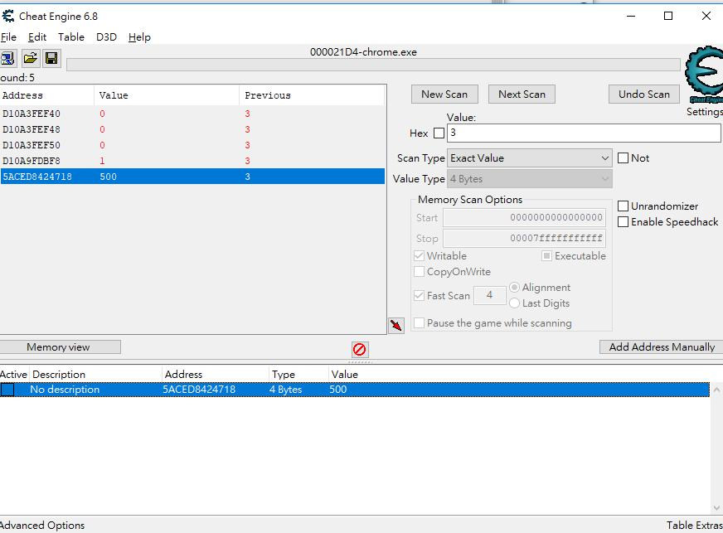
Task: Open the process list computer icon
Action: coord(7,59)
